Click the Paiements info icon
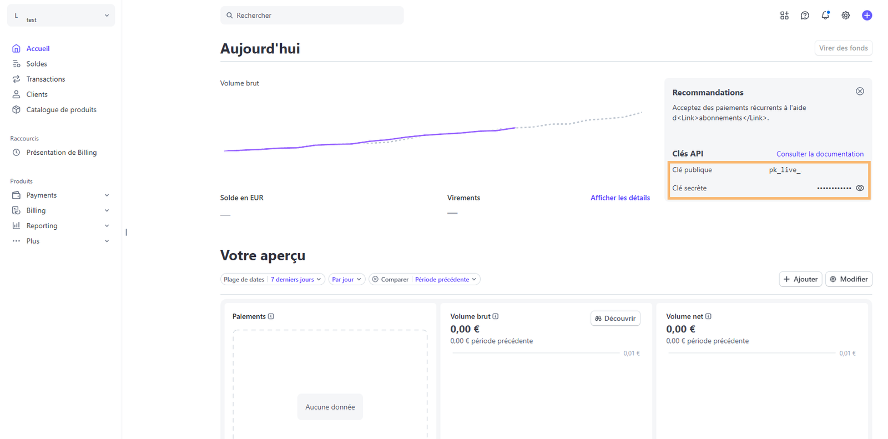 click(x=271, y=316)
